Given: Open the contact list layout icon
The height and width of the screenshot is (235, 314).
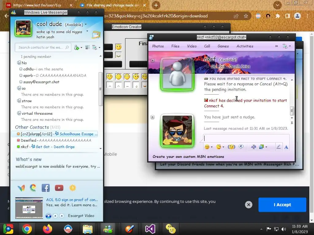Looking at the screenshot, I should pos(87,47).
